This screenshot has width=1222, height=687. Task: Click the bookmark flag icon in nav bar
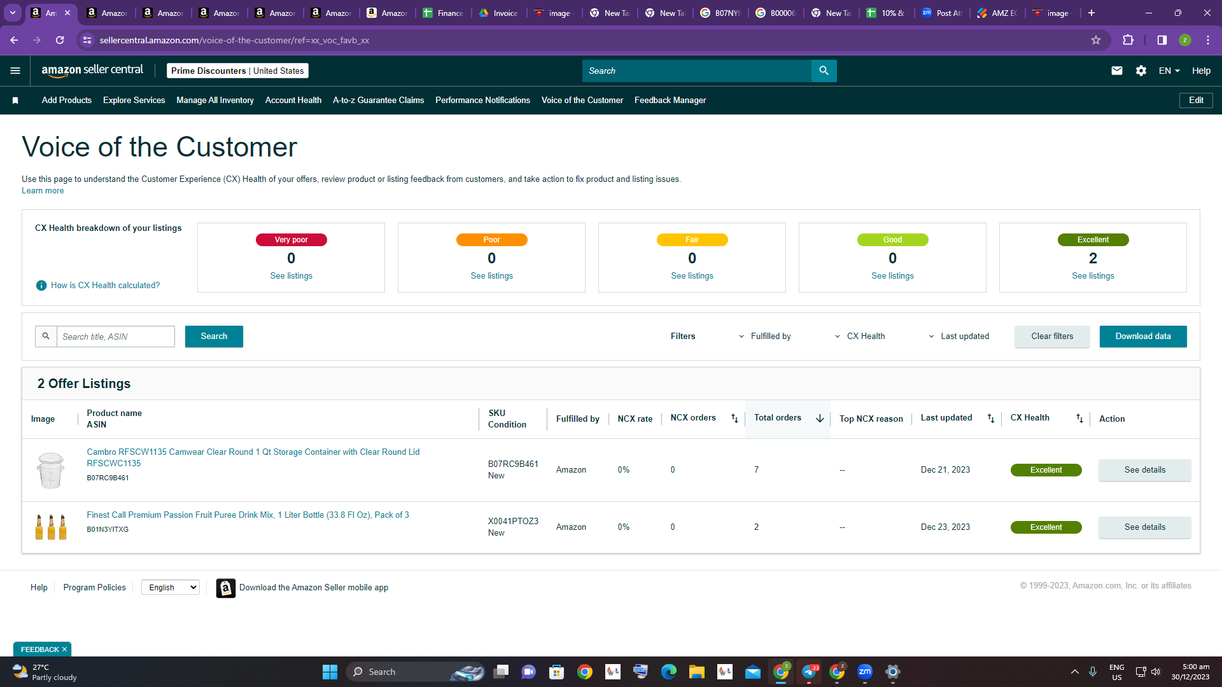click(15, 101)
